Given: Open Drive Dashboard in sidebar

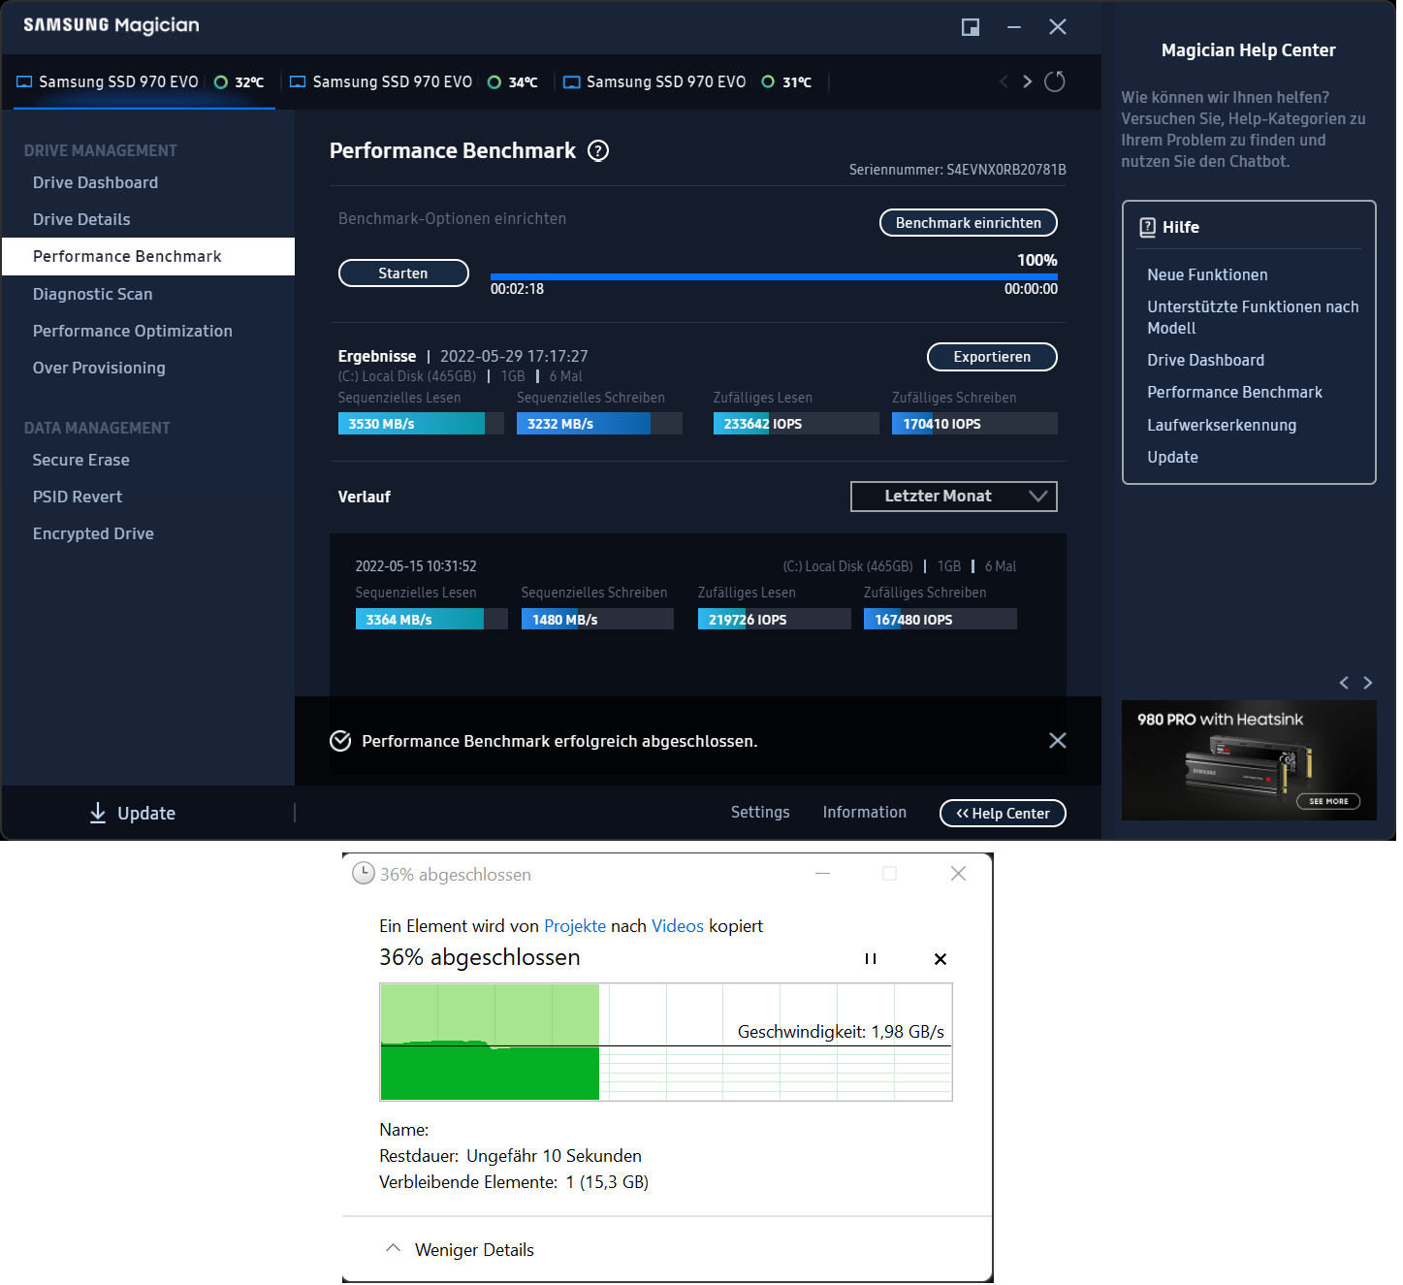Looking at the screenshot, I should 95,182.
